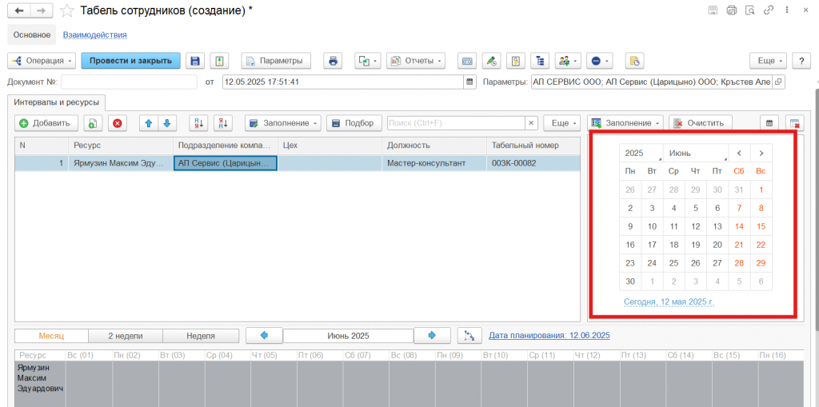819x407 pixels.
Task: Sort the list ascending
Action: (x=198, y=123)
